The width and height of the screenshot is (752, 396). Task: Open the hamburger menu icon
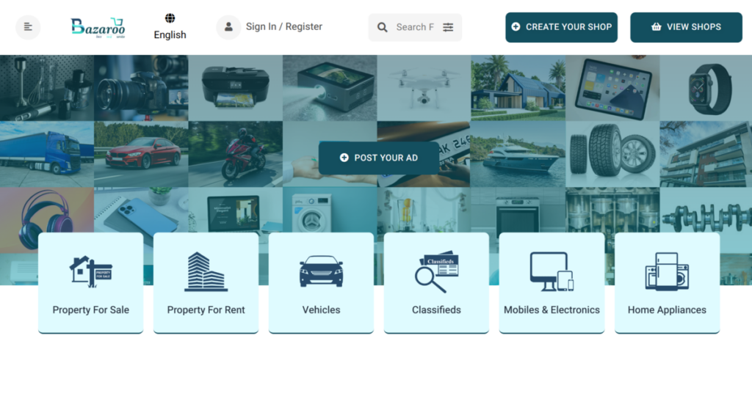[x=28, y=27]
